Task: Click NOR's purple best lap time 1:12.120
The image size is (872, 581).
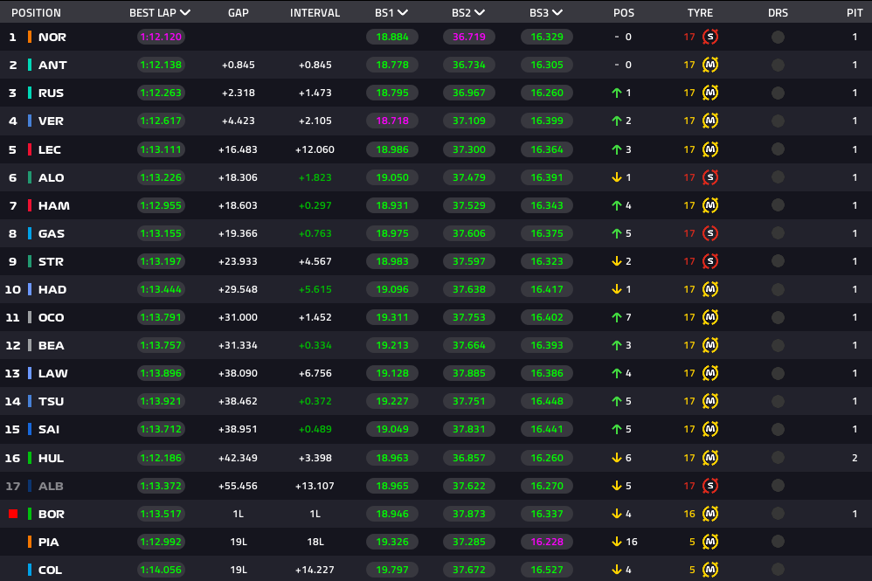Action: tap(161, 37)
